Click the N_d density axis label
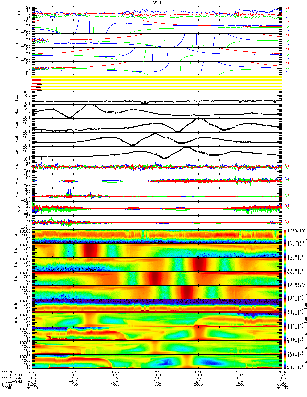 pos(17,139)
